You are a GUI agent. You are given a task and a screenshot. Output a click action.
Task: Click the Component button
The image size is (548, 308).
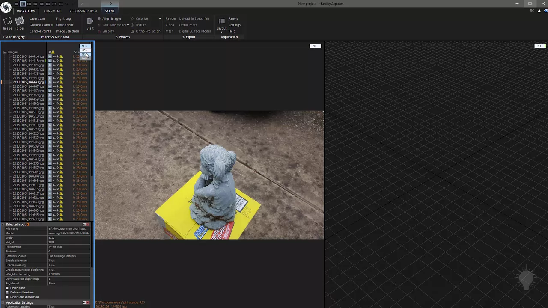(x=65, y=25)
